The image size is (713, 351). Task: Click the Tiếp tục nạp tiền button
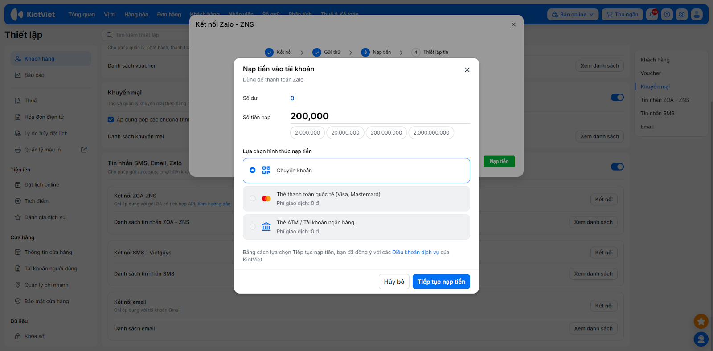[441, 282]
